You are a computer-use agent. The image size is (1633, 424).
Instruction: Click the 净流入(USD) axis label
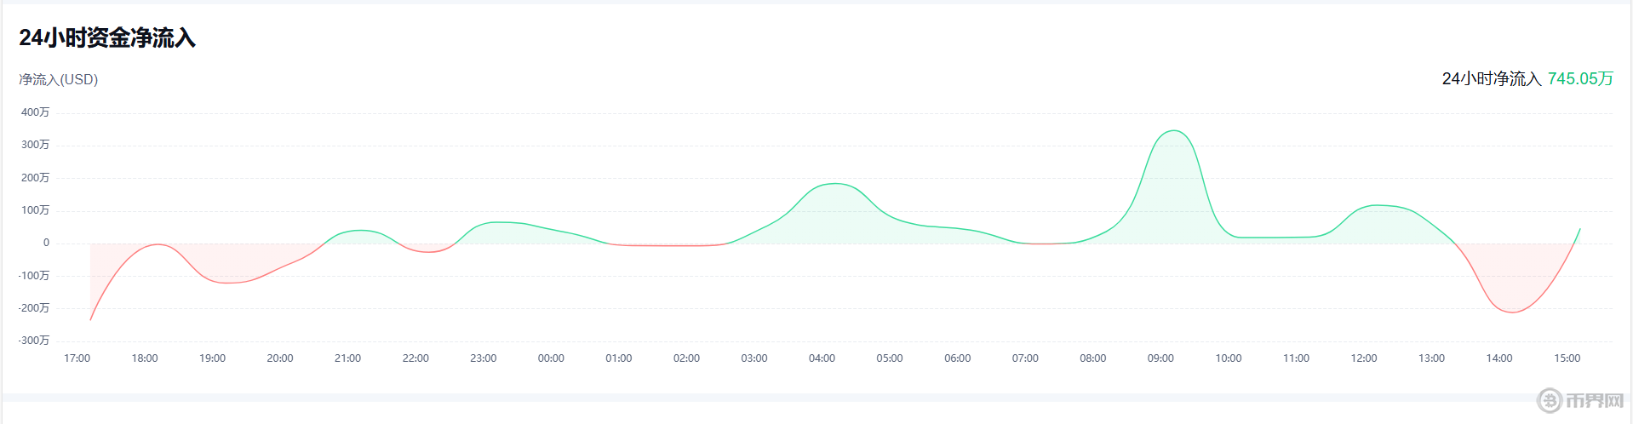pyautogui.click(x=59, y=80)
